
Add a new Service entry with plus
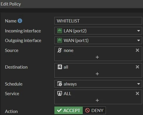[97, 100]
